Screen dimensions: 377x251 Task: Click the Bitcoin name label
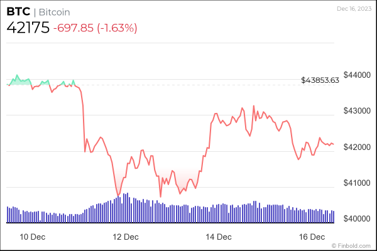click(55, 12)
